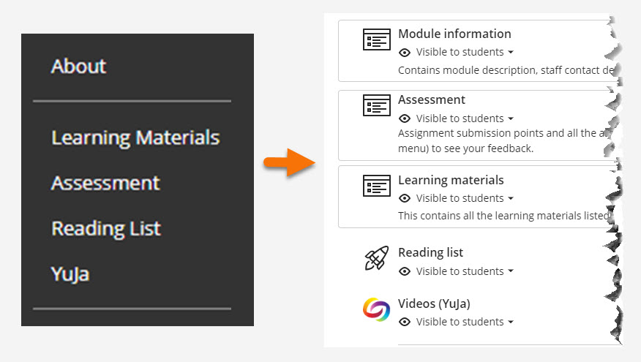
Task: Open YuJa from the course menu
Action: pos(70,274)
